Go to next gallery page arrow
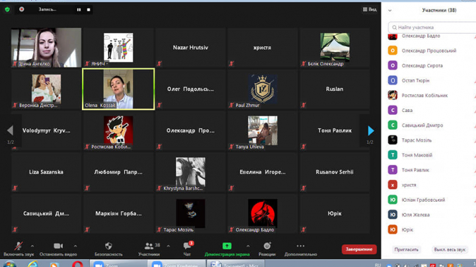The image size is (476, 267). pos(370,131)
